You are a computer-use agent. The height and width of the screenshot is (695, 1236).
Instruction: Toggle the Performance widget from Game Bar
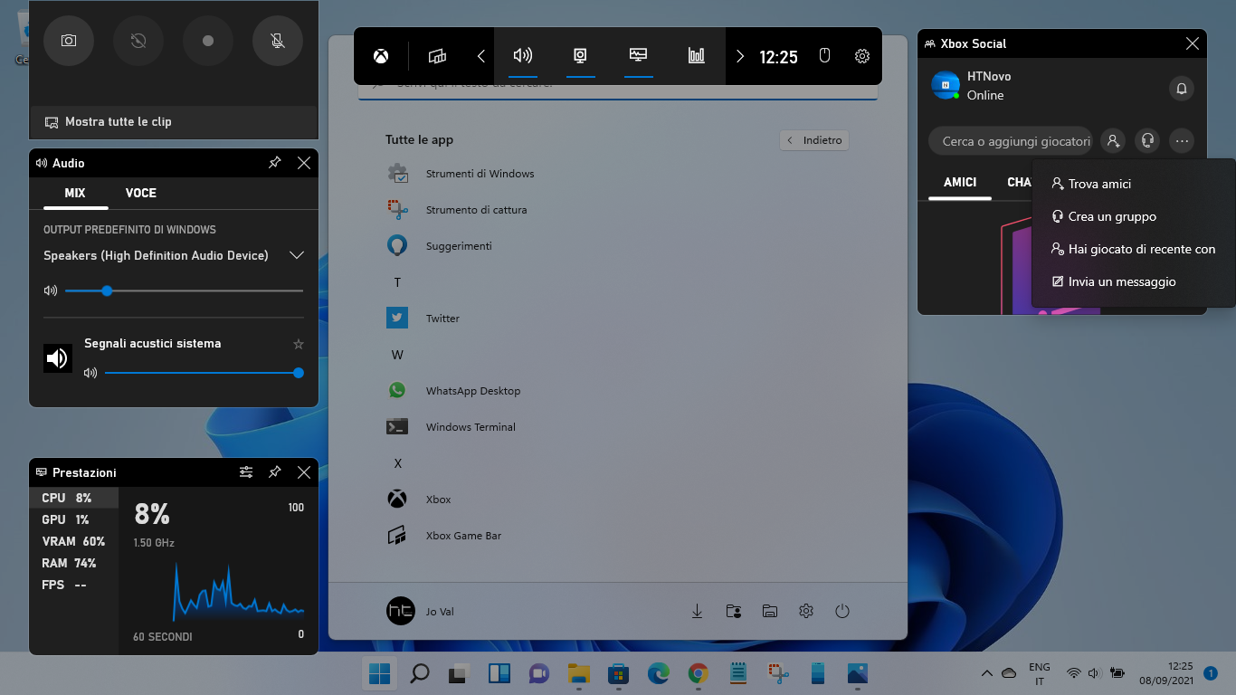638,56
